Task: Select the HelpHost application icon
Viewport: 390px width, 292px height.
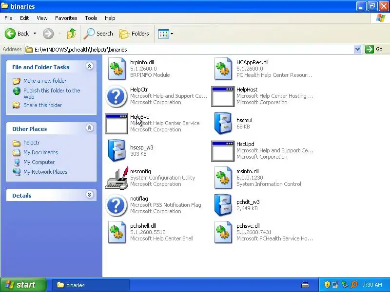Action: click(223, 96)
